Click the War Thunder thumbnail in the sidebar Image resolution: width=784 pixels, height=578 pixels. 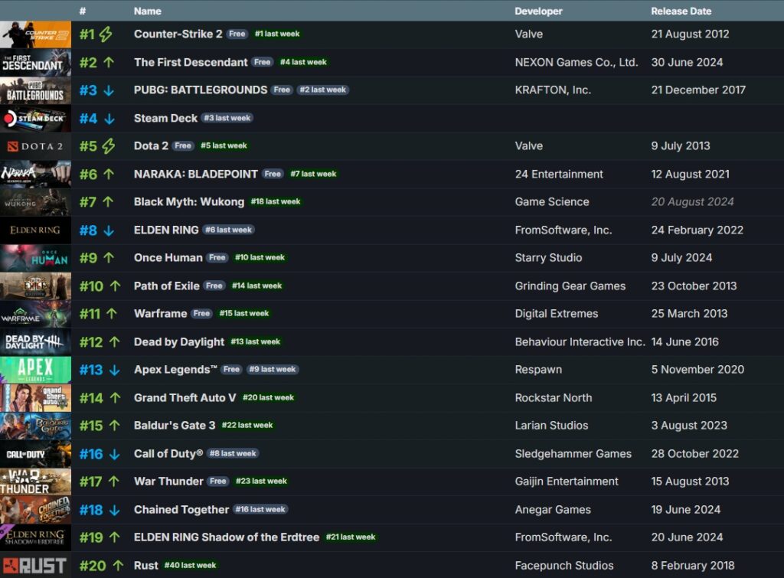pyautogui.click(x=35, y=482)
